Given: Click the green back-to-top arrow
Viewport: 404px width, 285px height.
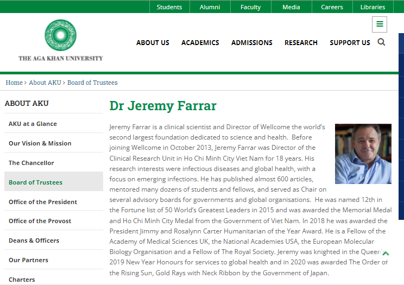Looking at the screenshot, I should [x=386, y=254].
